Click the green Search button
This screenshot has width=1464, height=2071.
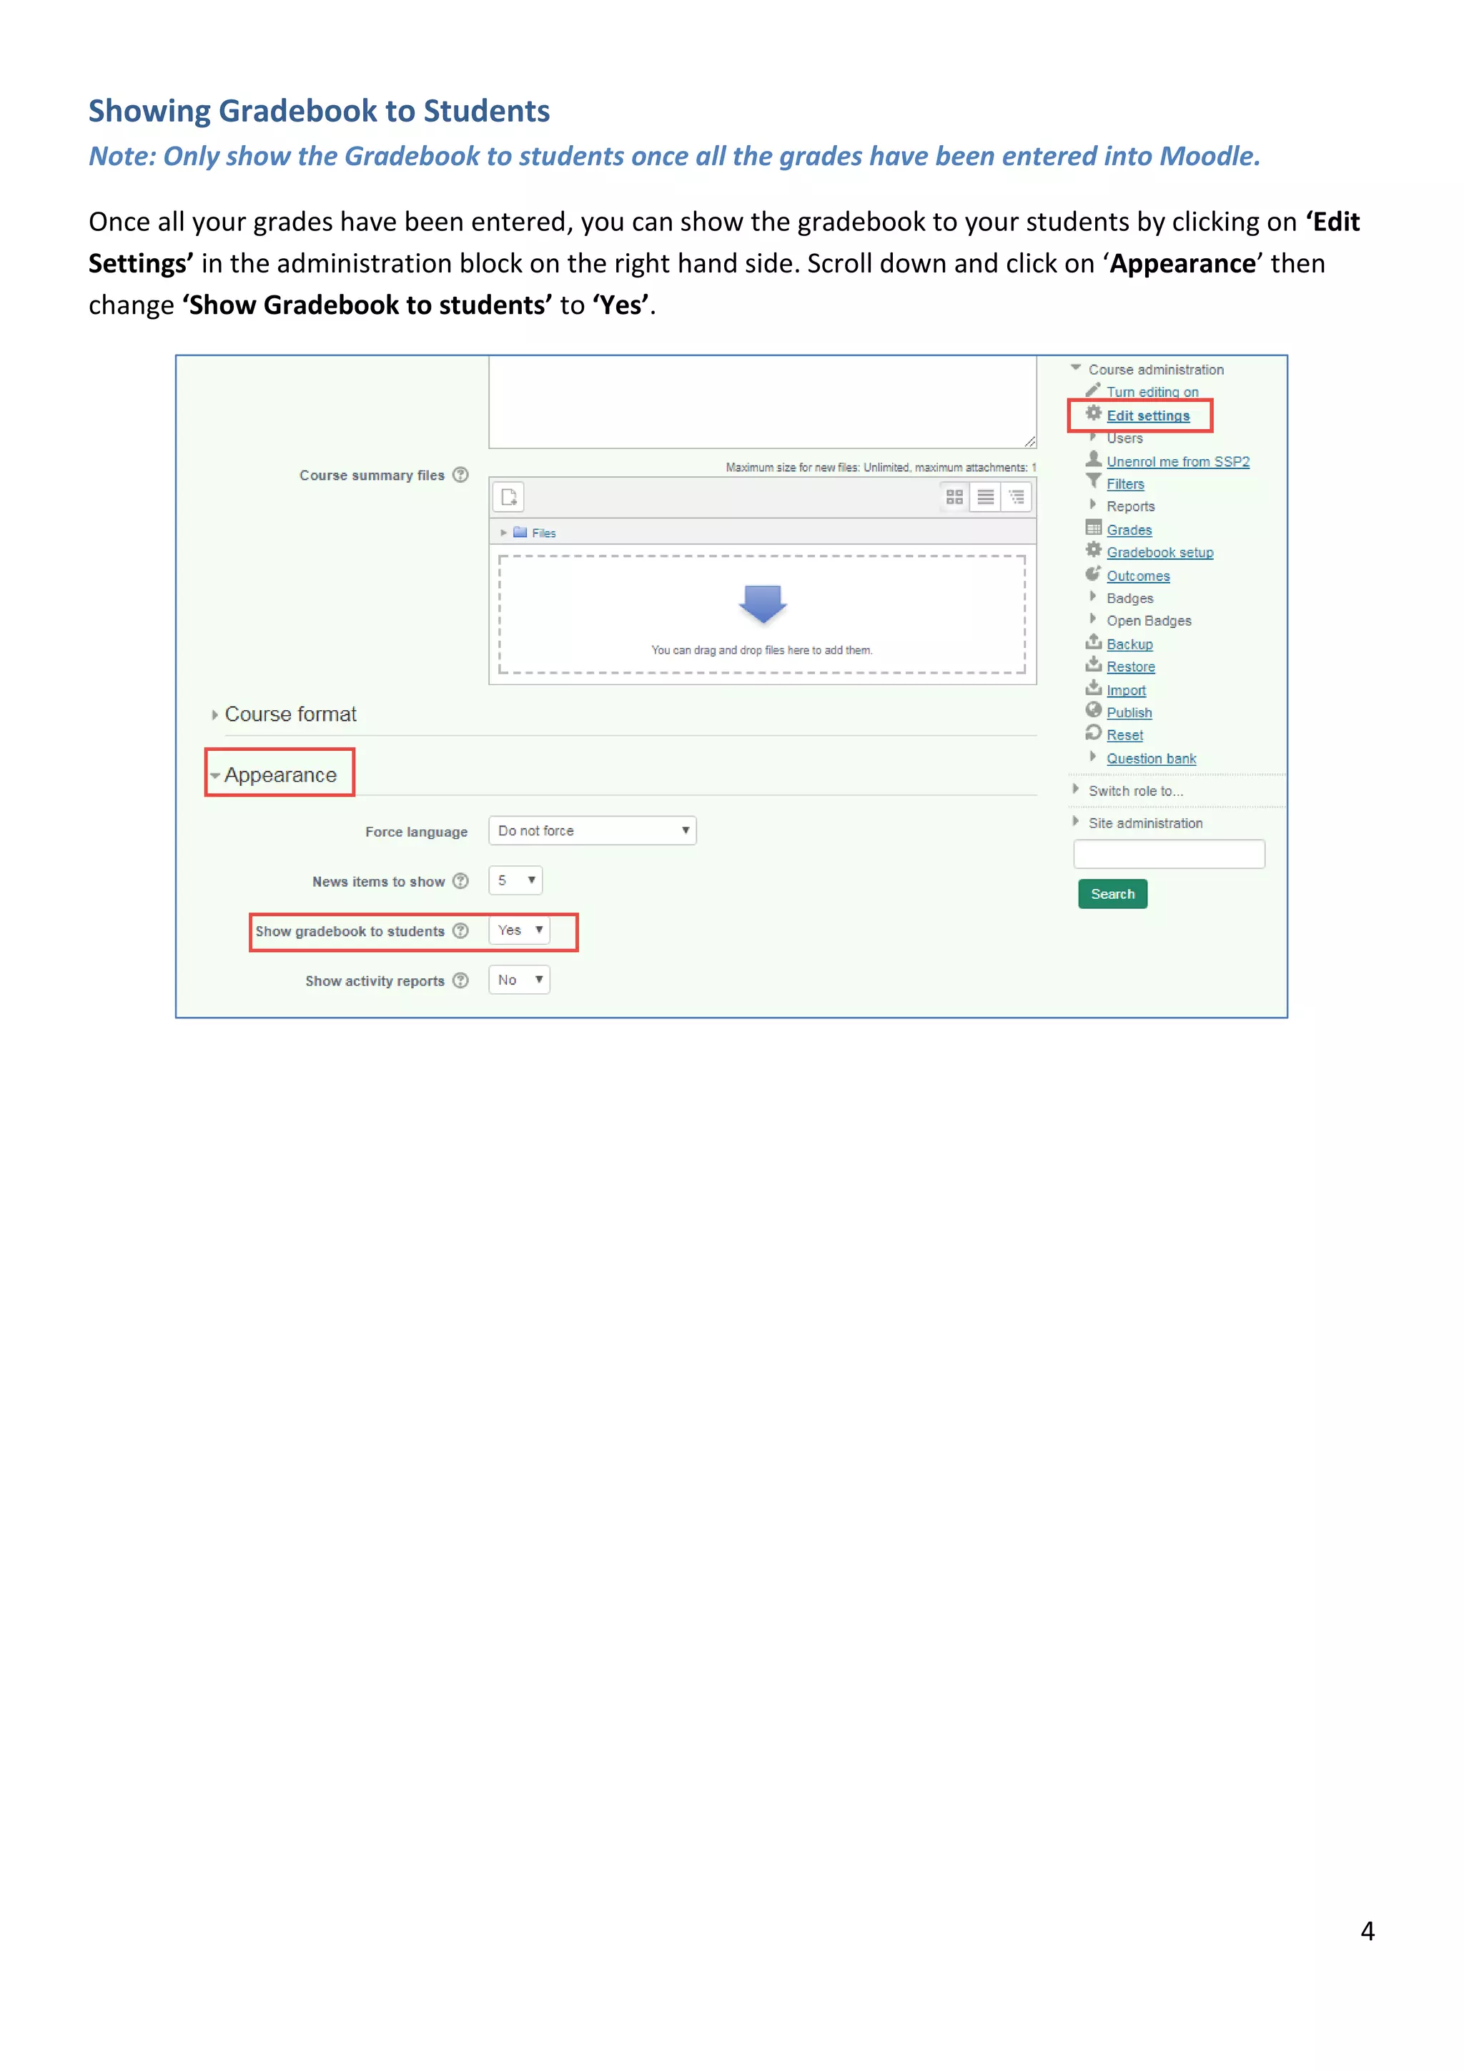pyautogui.click(x=1113, y=894)
